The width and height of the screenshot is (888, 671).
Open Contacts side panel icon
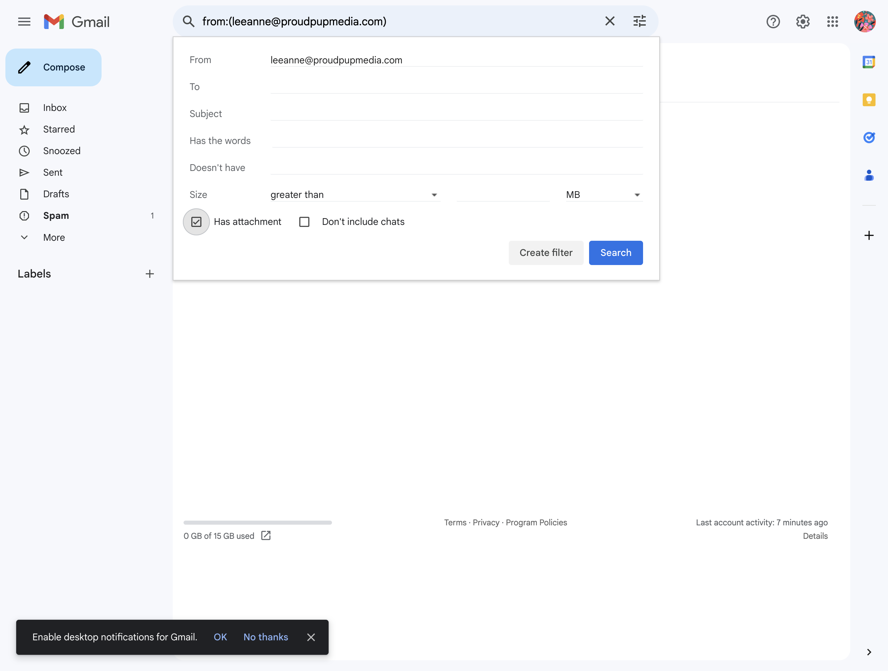869,175
